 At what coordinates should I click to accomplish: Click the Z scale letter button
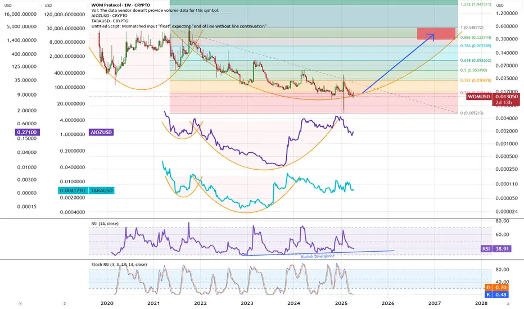click(x=65, y=303)
